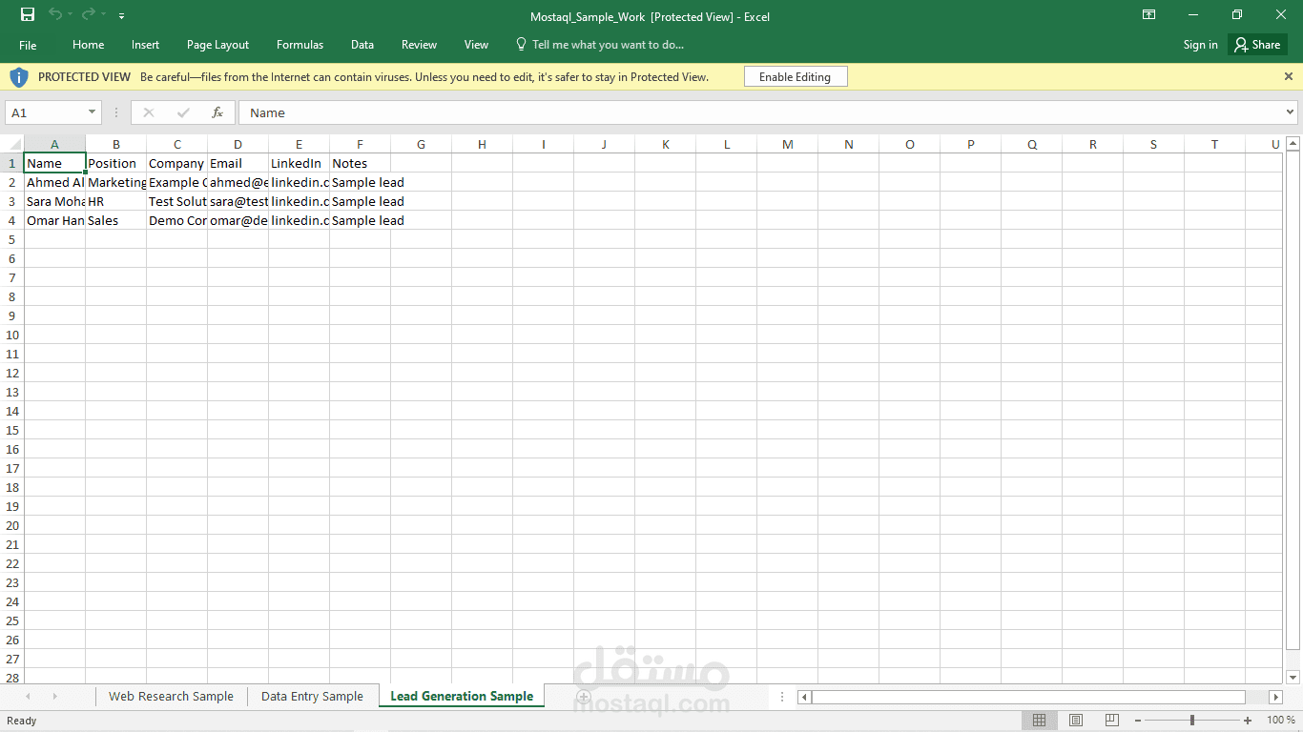Select Lead Generation Sample sheet tab
The height and width of the screenshot is (732, 1303).
[x=462, y=697]
